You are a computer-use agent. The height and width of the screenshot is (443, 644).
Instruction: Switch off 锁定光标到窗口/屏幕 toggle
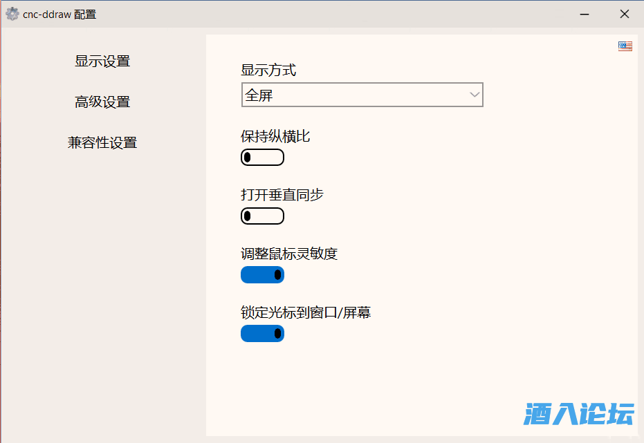(262, 334)
